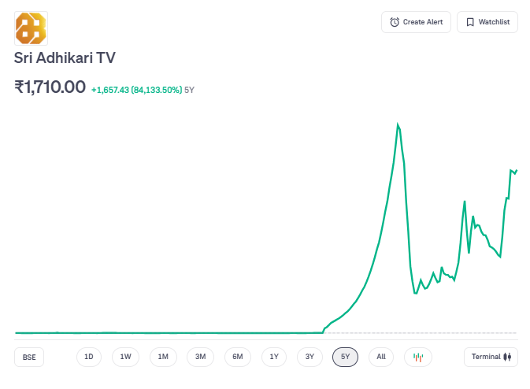The width and height of the screenshot is (530, 389).
Task: Click the Terminal candlestick icon
Action: (x=508, y=357)
